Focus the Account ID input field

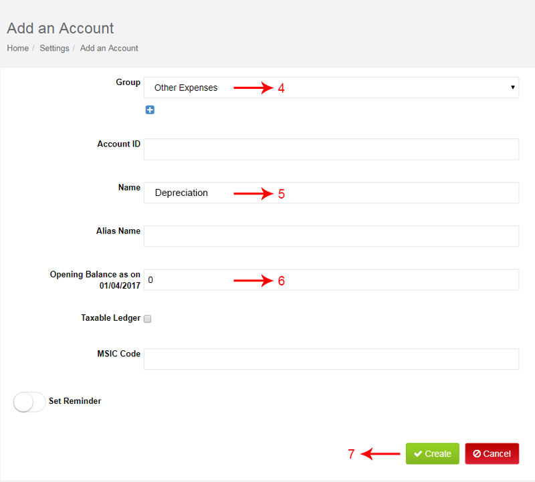coord(331,149)
